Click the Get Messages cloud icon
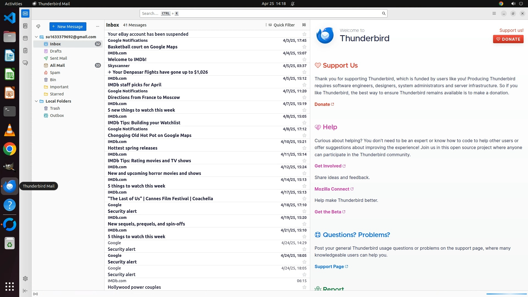528x297 pixels. pyautogui.click(x=38, y=26)
